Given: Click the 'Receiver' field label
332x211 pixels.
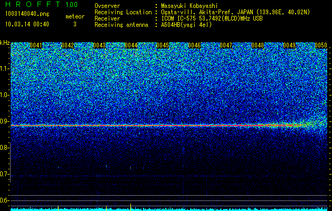Looking at the screenshot, I should click(107, 18).
